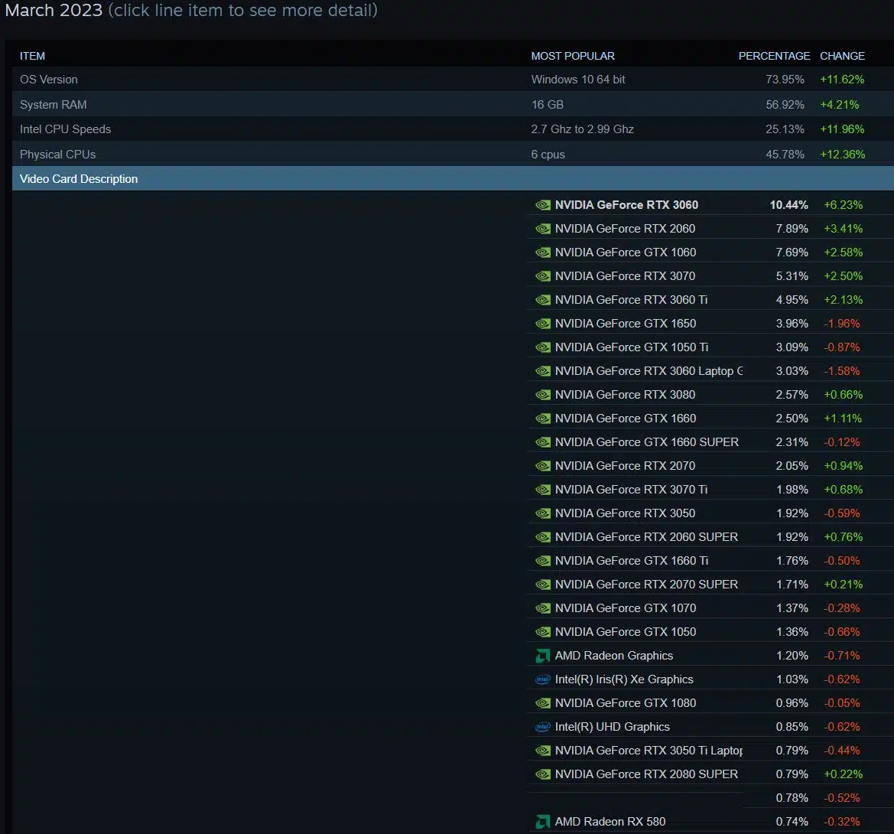The width and height of the screenshot is (894, 834).
Task: Click the 56.92% RAM percentage
Action: pyautogui.click(x=785, y=104)
